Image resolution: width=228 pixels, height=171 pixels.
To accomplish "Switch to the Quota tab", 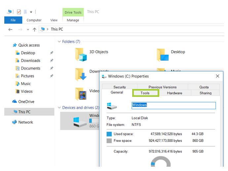I will (204, 87).
